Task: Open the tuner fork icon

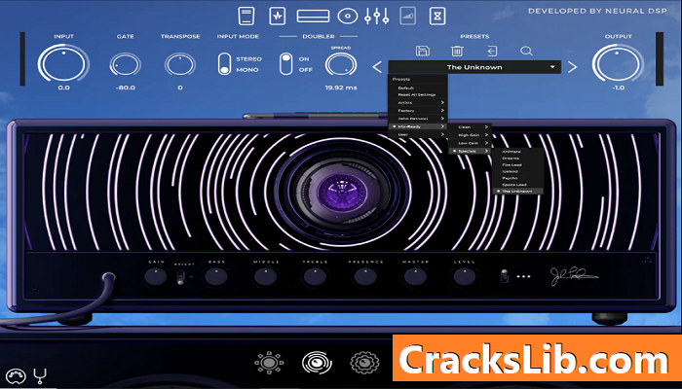Action: pyautogui.click(x=40, y=375)
